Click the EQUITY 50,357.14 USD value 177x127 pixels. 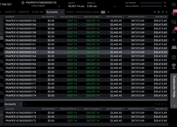[76, 6]
